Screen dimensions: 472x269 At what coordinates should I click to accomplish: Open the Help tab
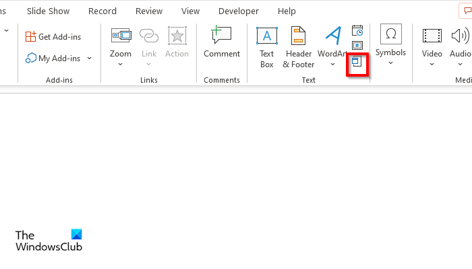[x=287, y=11]
